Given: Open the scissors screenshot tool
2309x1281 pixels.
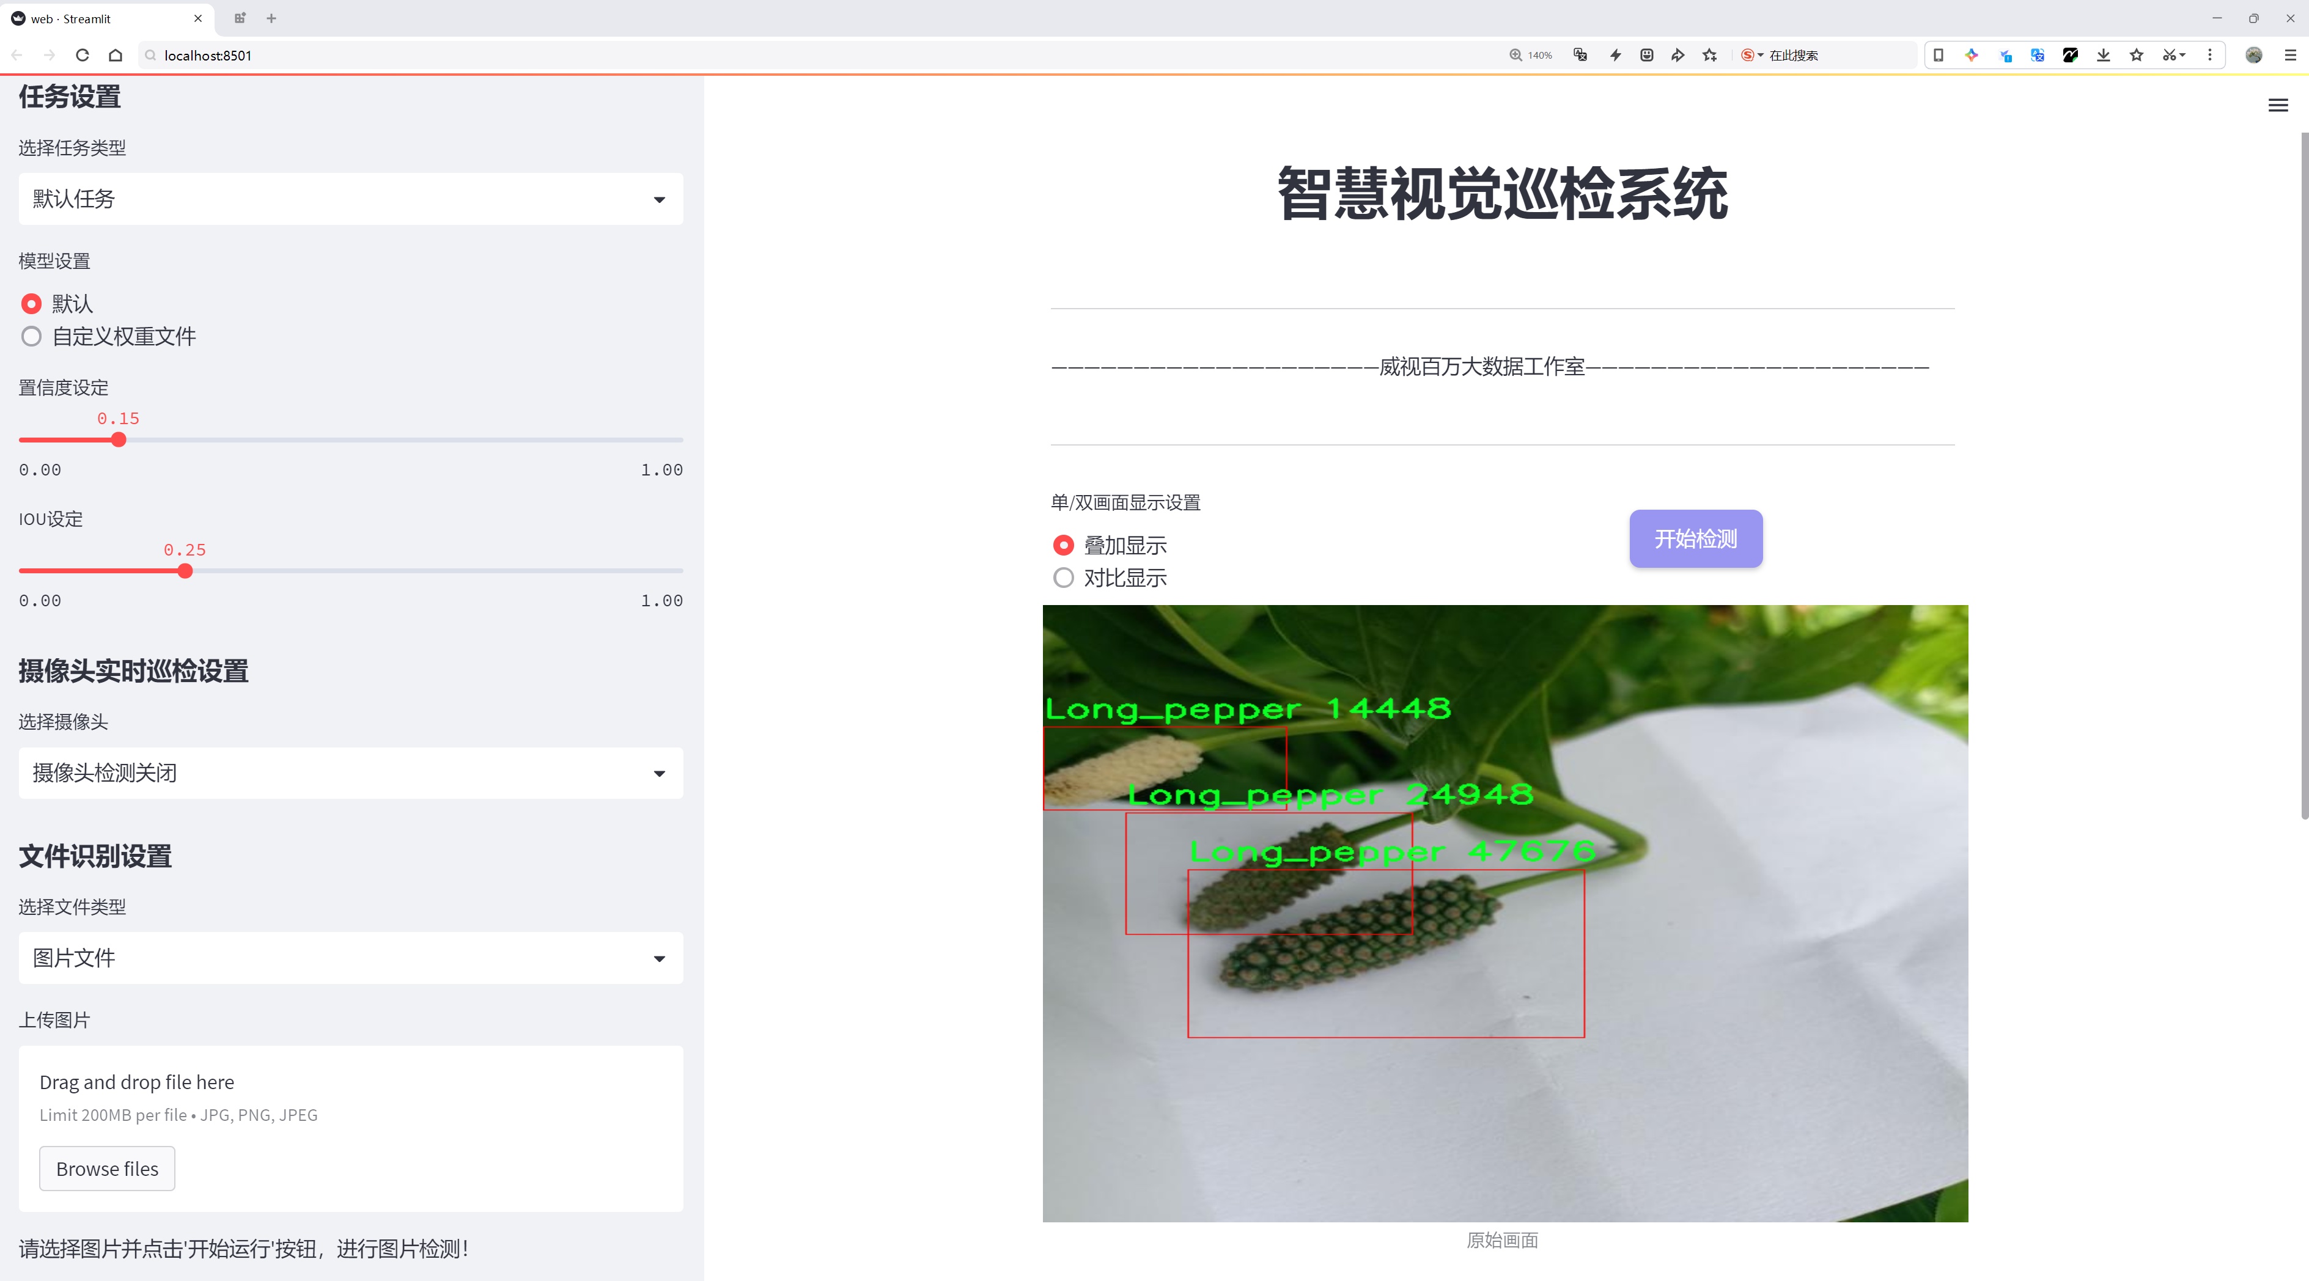Looking at the screenshot, I should (2173, 54).
